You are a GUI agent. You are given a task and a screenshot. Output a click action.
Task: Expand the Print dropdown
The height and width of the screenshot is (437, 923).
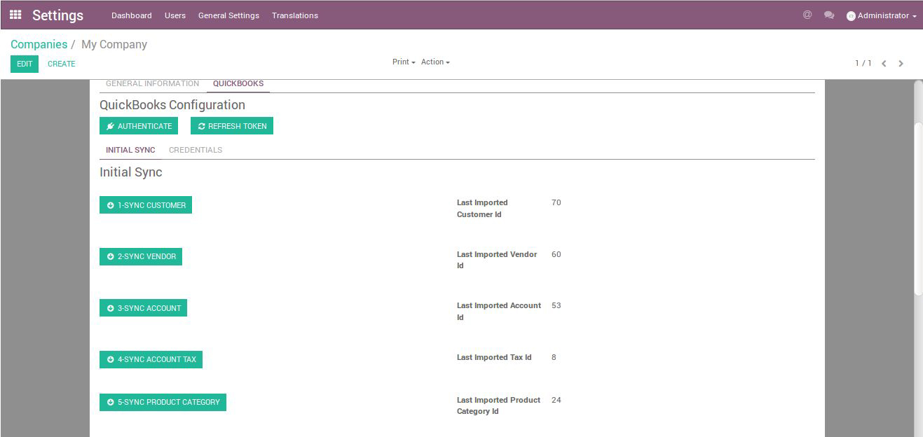[x=404, y=62]
